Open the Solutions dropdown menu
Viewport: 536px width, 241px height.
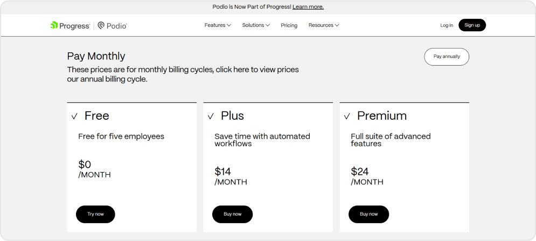(x=256, y=25)
